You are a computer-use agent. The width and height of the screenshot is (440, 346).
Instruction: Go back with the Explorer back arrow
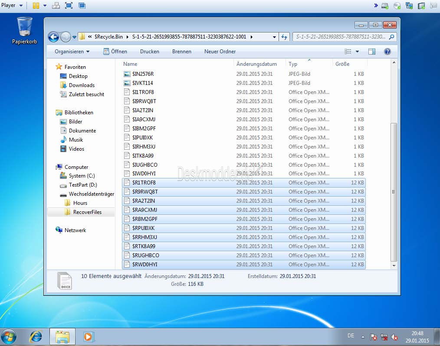(x=53, y=37)
